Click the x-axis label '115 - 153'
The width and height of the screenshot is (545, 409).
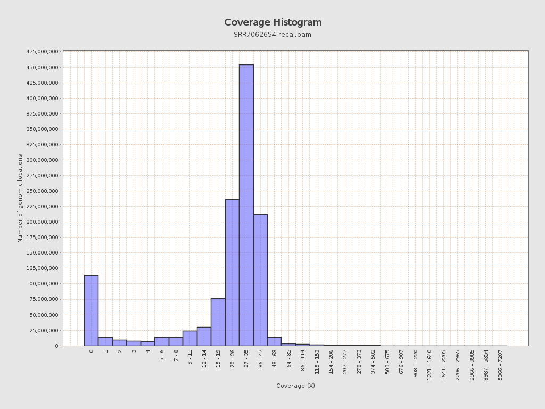click(317, 362)
